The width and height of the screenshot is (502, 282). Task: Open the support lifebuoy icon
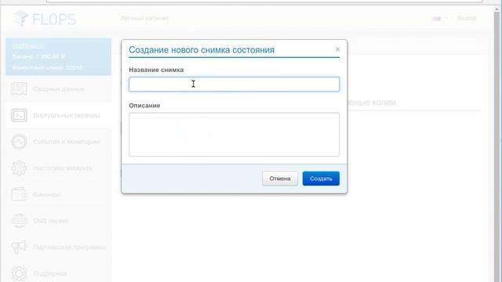point(19,273)
